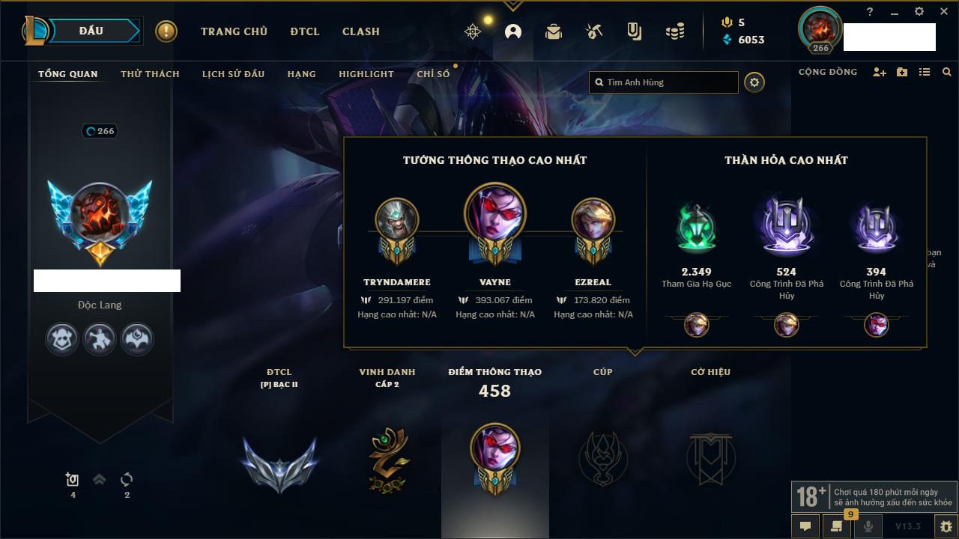Image resolution: width=959 pixels, height=539 pixels.
Task: Go to TRANG CHỦ home link
Action: pos(234,31)
